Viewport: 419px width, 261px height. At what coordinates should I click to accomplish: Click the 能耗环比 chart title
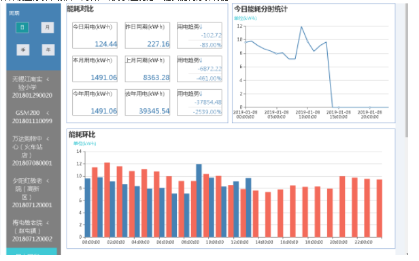(82, 135)
